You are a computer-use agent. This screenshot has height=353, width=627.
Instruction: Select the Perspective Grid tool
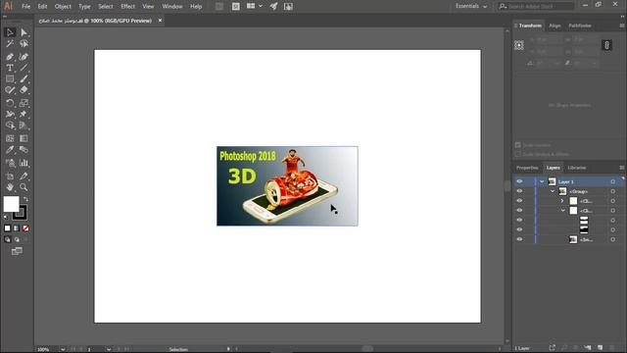coord(24,126)
